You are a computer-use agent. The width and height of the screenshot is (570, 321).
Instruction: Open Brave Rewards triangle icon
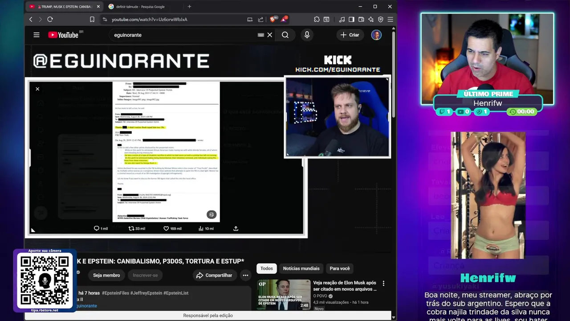284,19
